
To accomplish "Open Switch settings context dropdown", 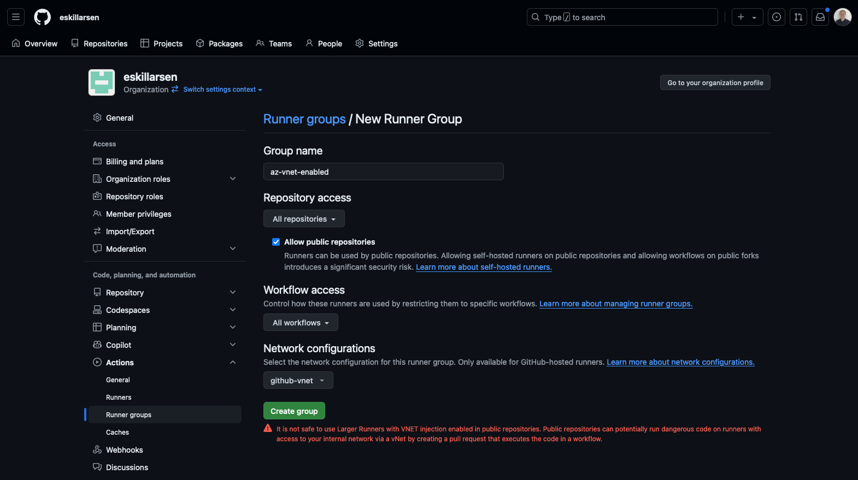I will [x=222, y=90].
